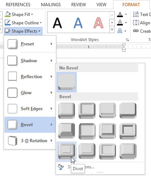Switch to the VIEW tab
Screen dimensions: 151x176
click(x=101, y=5)
